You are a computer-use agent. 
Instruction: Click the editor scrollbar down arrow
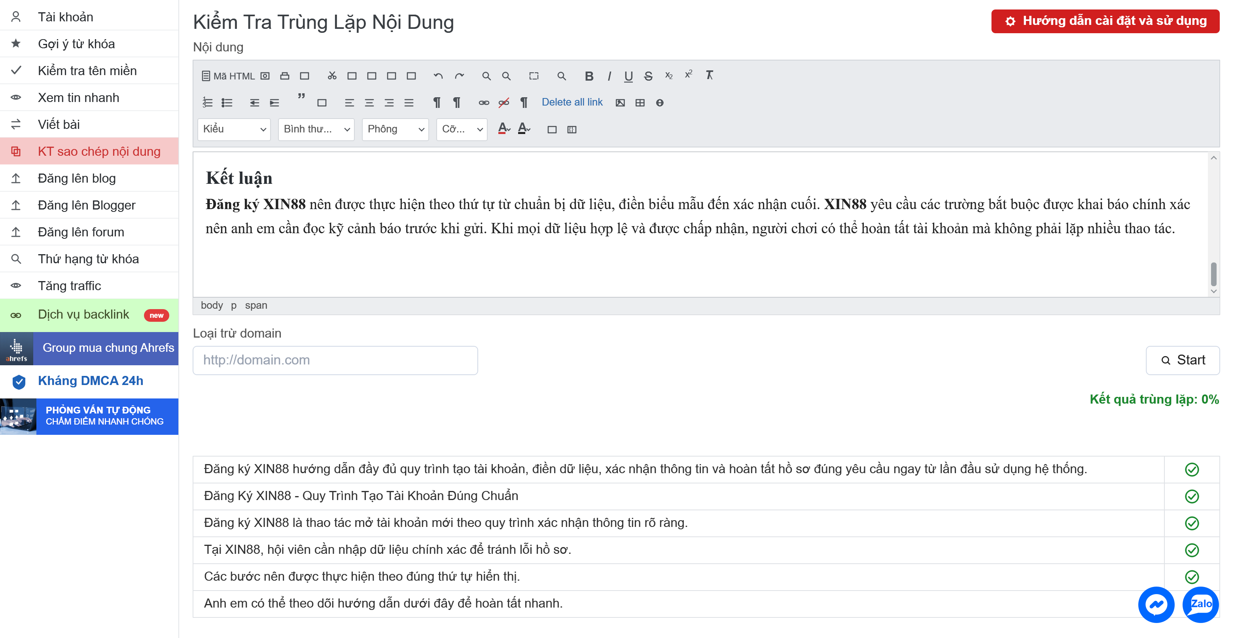click(x=1213, y=291)
